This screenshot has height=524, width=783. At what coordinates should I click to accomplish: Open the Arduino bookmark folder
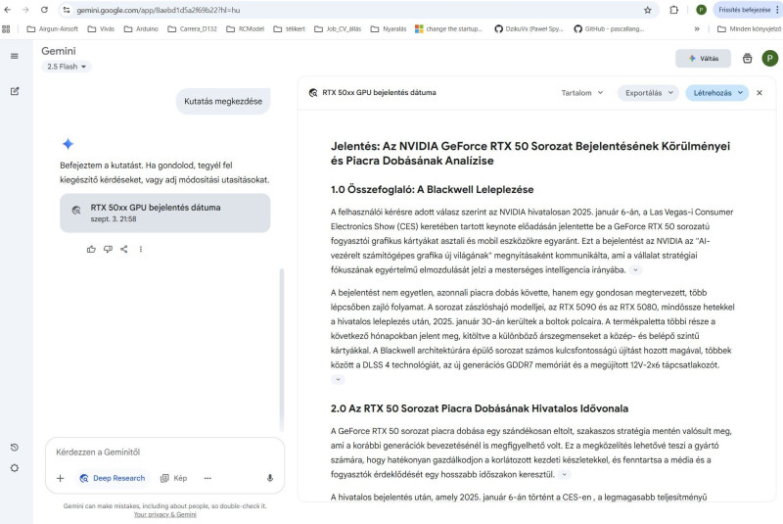click(x=141, y=29)
